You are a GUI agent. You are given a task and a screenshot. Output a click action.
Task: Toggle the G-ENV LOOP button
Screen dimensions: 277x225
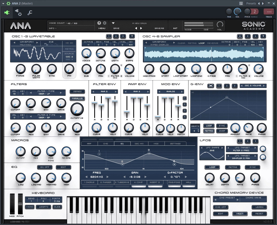click(209, 126)
